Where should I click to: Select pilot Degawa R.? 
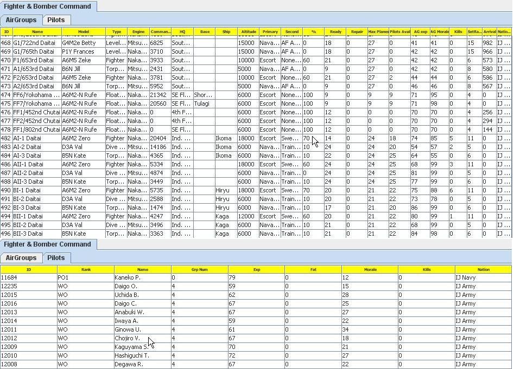(256, 365)
